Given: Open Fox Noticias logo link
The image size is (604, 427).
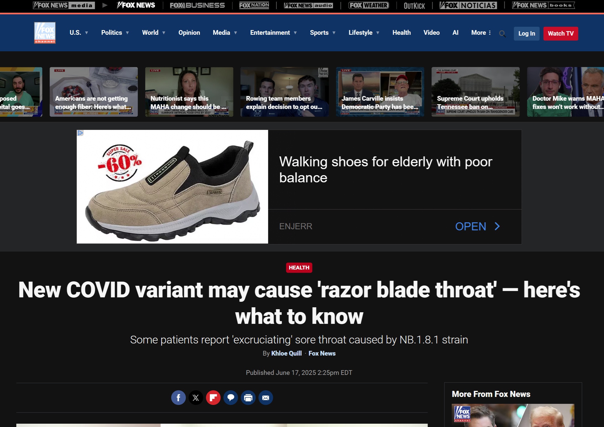Looking at the screenshot, I should (x=468, y=5).
